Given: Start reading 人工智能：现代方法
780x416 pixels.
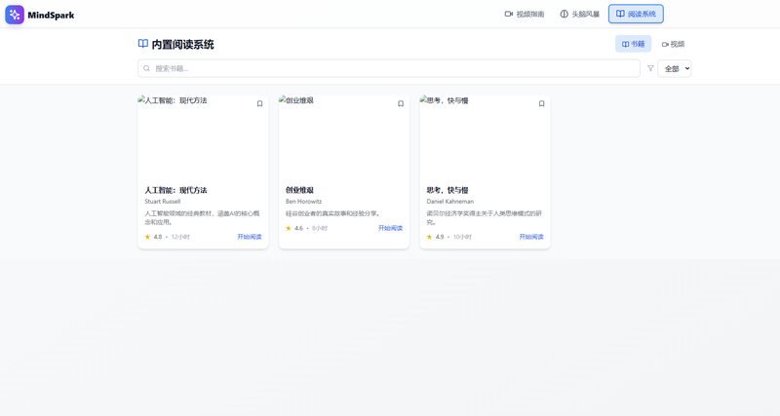Looking at the screenshot, I should (250, 237).
